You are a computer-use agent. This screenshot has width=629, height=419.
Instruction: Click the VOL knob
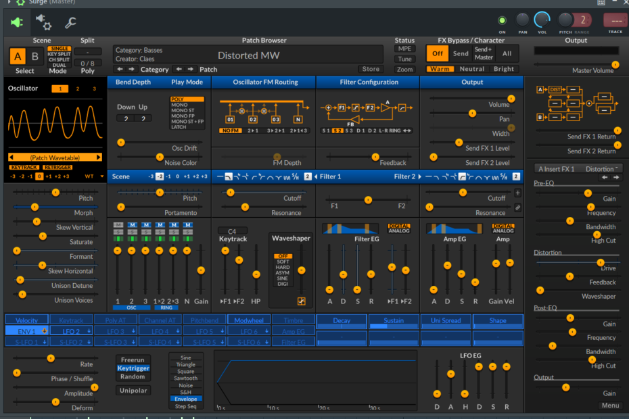click(542, 19)
